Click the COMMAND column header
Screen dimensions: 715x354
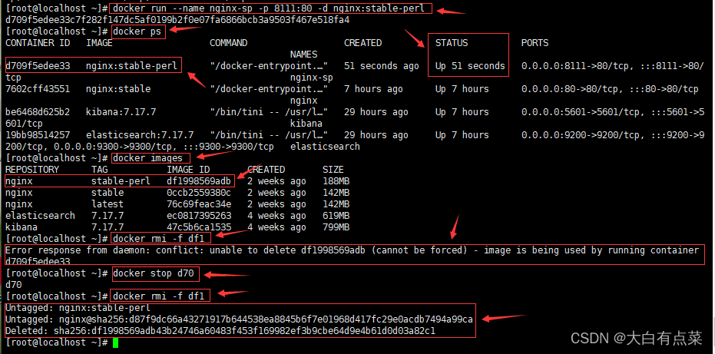[x=228, y=43]
